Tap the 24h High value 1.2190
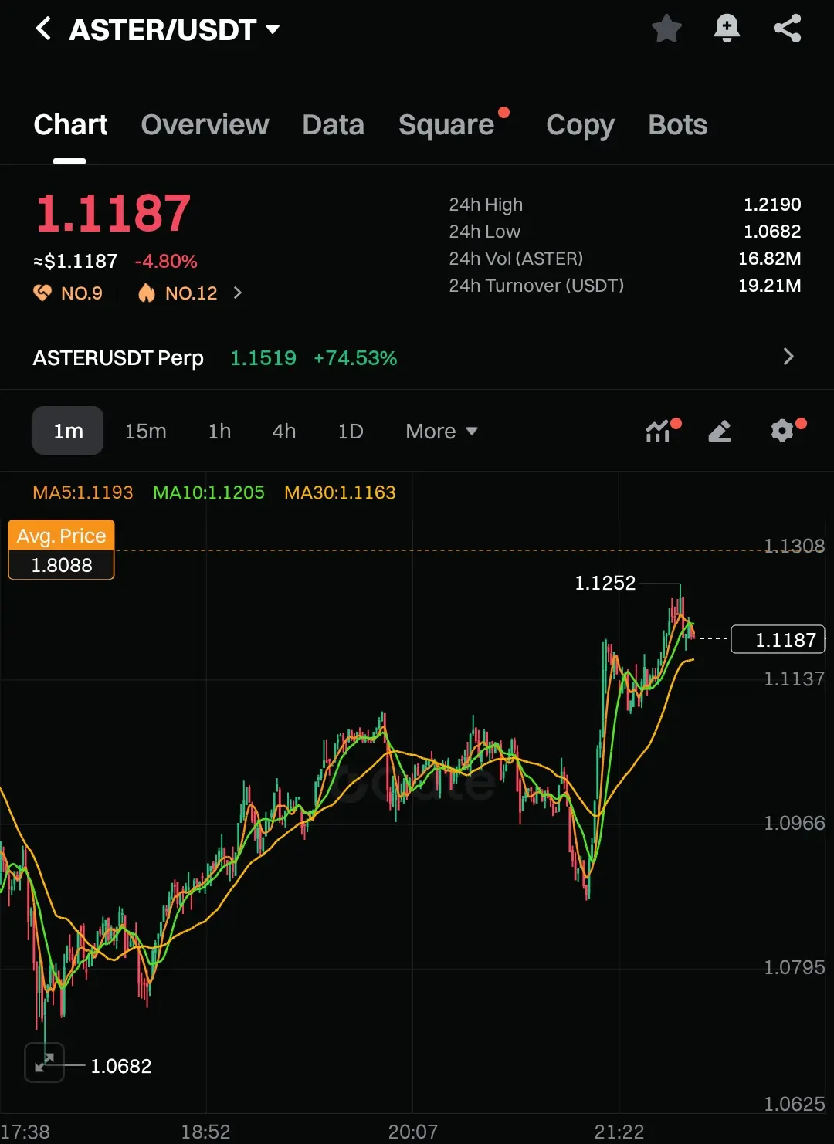The width and height of the screenshot is (834, 1144). pos(772,205)
